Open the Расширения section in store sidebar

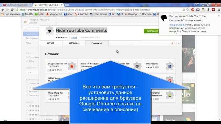pyautogui.click(x=32, y=38)
